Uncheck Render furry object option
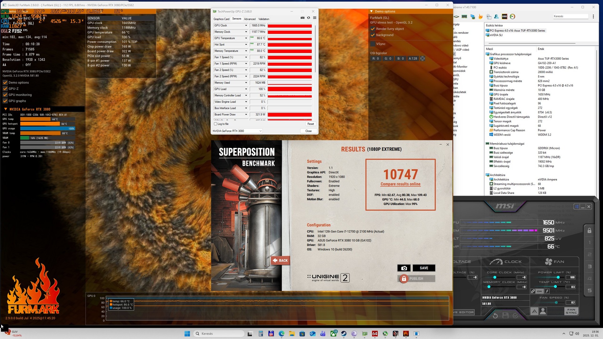Image resolution: width=603 pixels, height=339 pixels. 373,29
